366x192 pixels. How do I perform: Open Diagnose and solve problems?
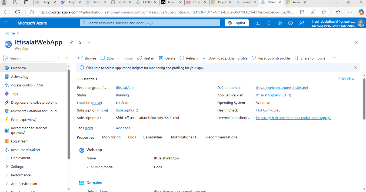click(34, 103)
